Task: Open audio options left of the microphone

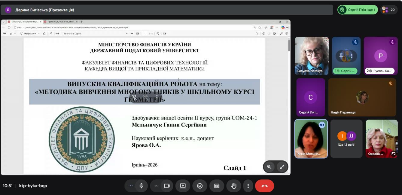Action: 130,186
